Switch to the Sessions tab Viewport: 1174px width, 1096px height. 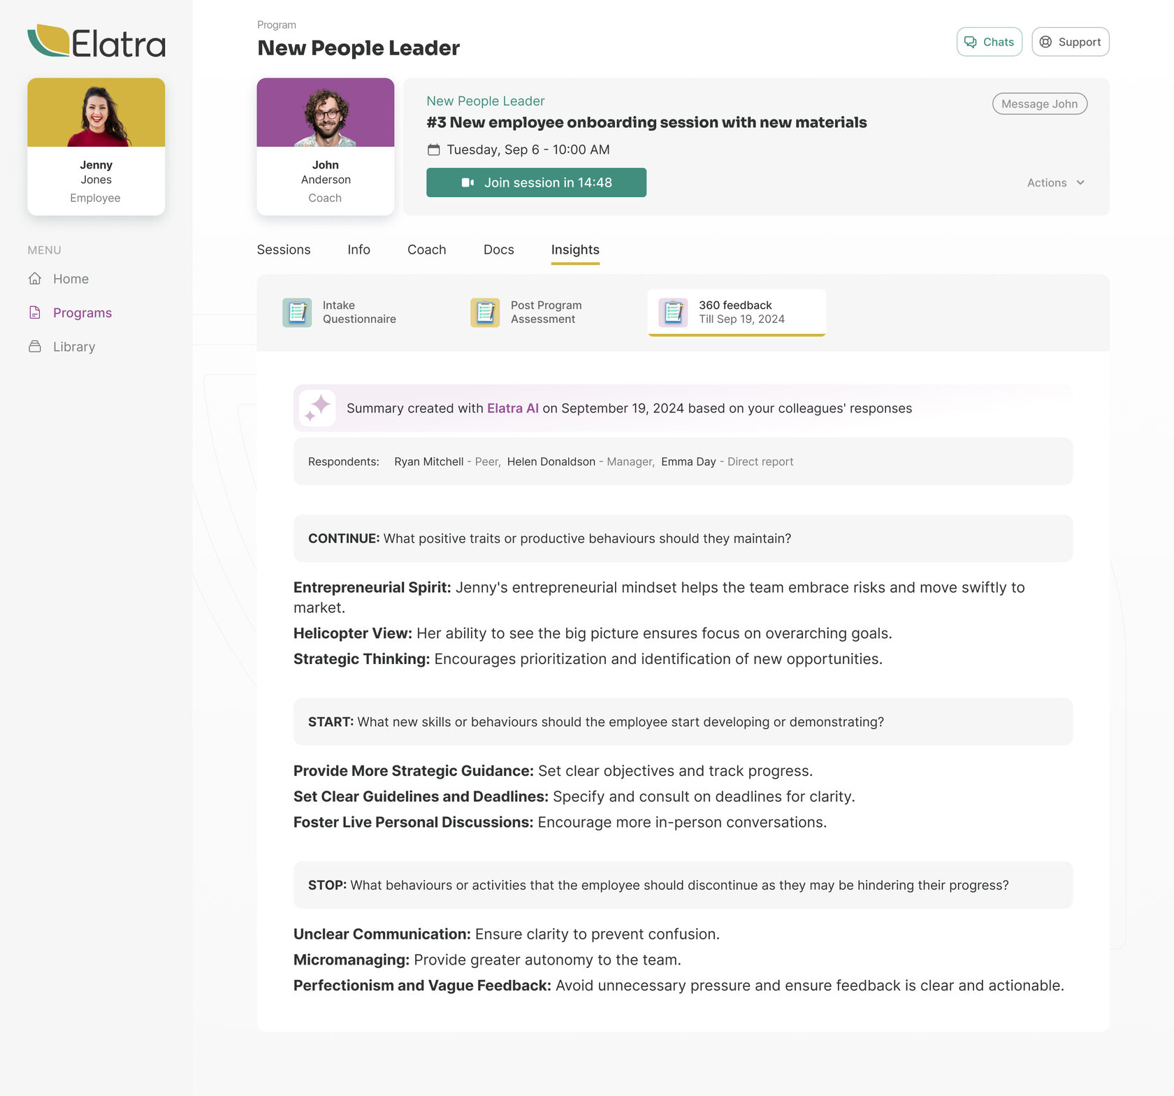[x=284, y=250]
